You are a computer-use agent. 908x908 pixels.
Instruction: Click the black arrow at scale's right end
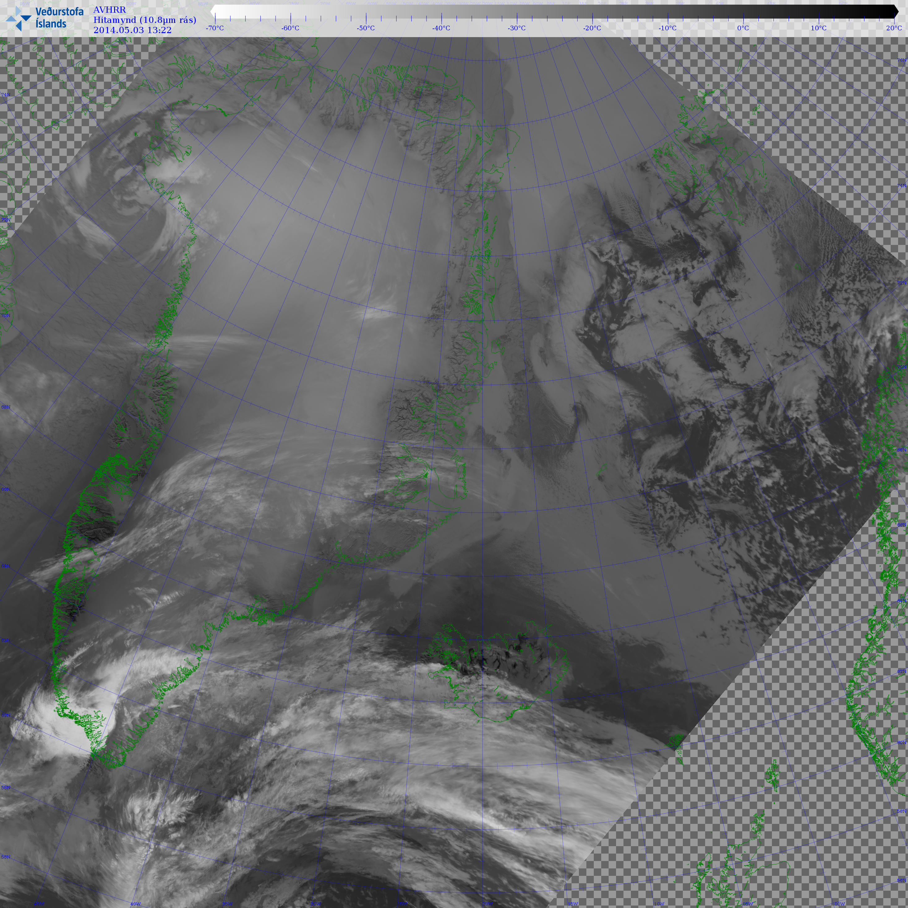896,11
